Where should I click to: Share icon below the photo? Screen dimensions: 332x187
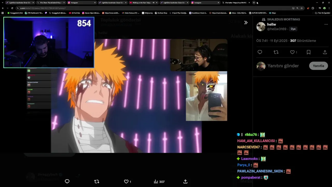(x=185, y=182)
